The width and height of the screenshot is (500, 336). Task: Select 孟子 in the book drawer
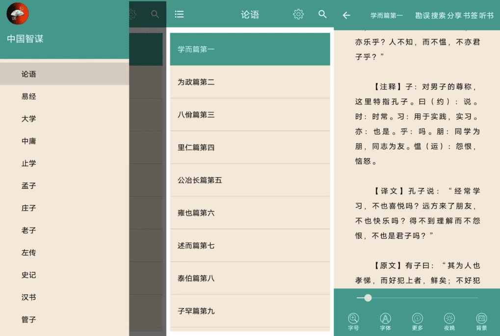(29, 186)
